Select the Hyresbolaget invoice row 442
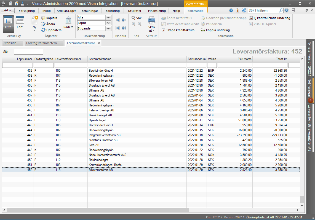The height and width of the screenshot is (220, 315). click(151, 120)
